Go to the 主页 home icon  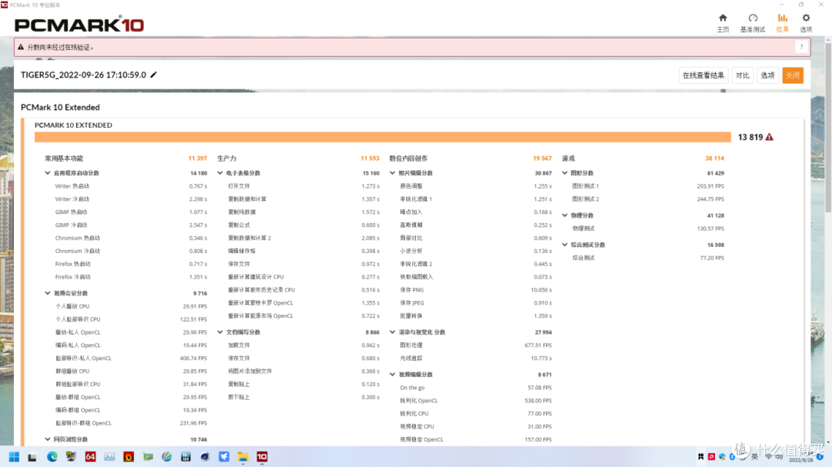[723, 18]
